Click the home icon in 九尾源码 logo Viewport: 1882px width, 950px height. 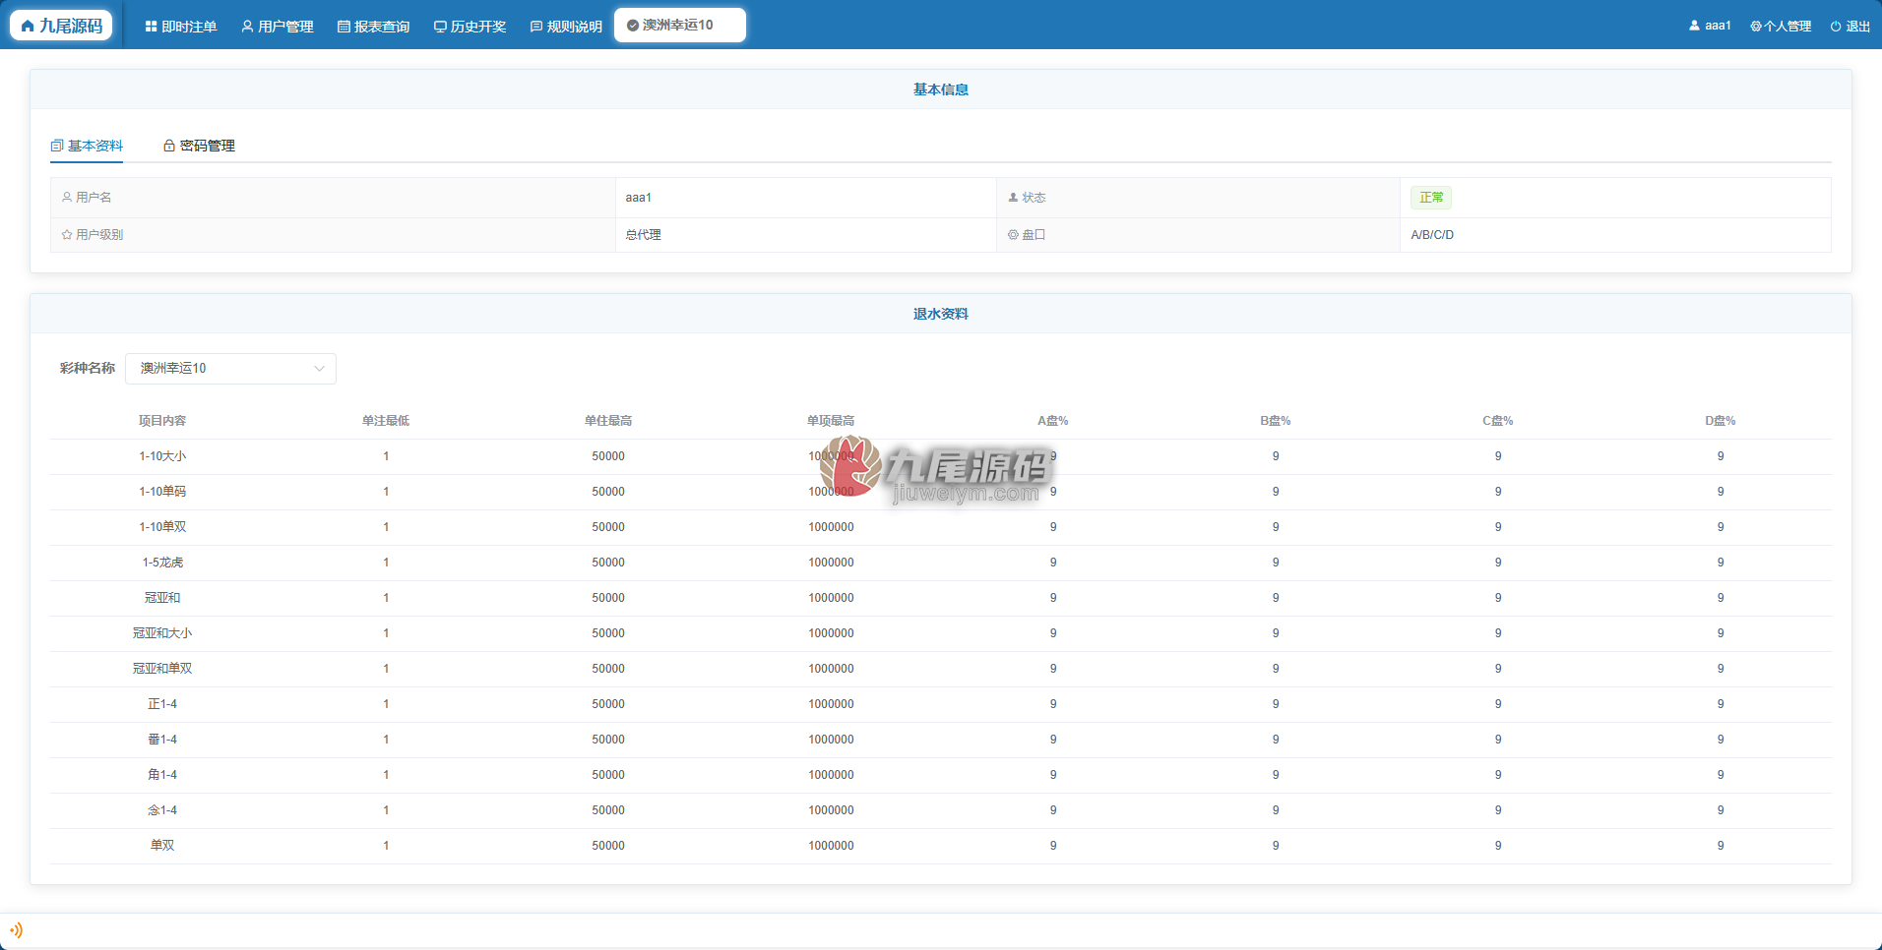(28, 26)
